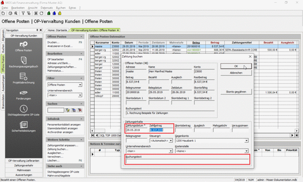Click the blue puzzle figure toolbar icon
This screenshot has width=303, height=182.
pyautogui.click(x=54, y=13)
